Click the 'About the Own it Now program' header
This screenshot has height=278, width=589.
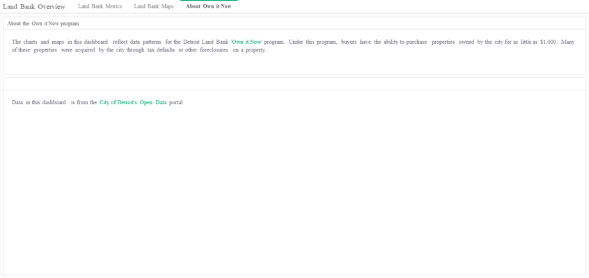click(x=42, y=23)
